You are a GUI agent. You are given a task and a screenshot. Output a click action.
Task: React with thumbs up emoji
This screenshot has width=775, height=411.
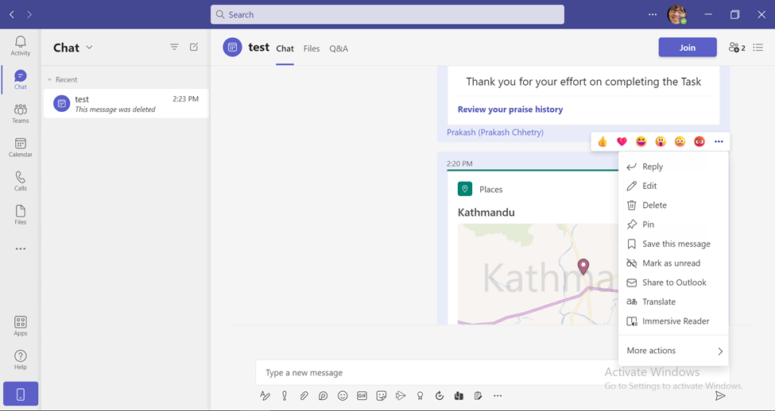[x=602, y=142]
